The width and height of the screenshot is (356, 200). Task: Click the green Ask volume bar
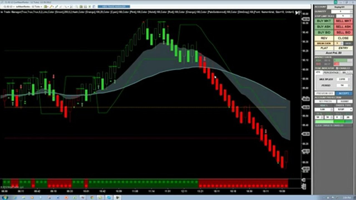point(341,60)
